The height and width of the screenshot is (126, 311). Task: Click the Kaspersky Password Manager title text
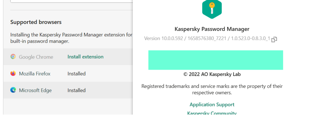click(212, 29)
